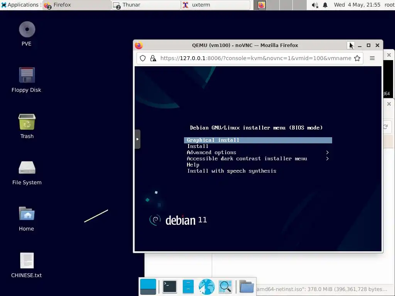Close the lower background window
The height and width of the screenshot is (296, 395).
[x=389, y=104]
